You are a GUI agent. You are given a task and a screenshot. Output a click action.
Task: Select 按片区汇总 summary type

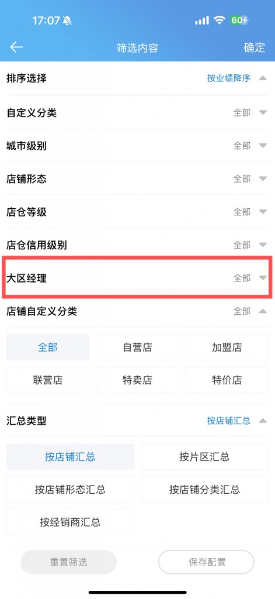(204, 456)
